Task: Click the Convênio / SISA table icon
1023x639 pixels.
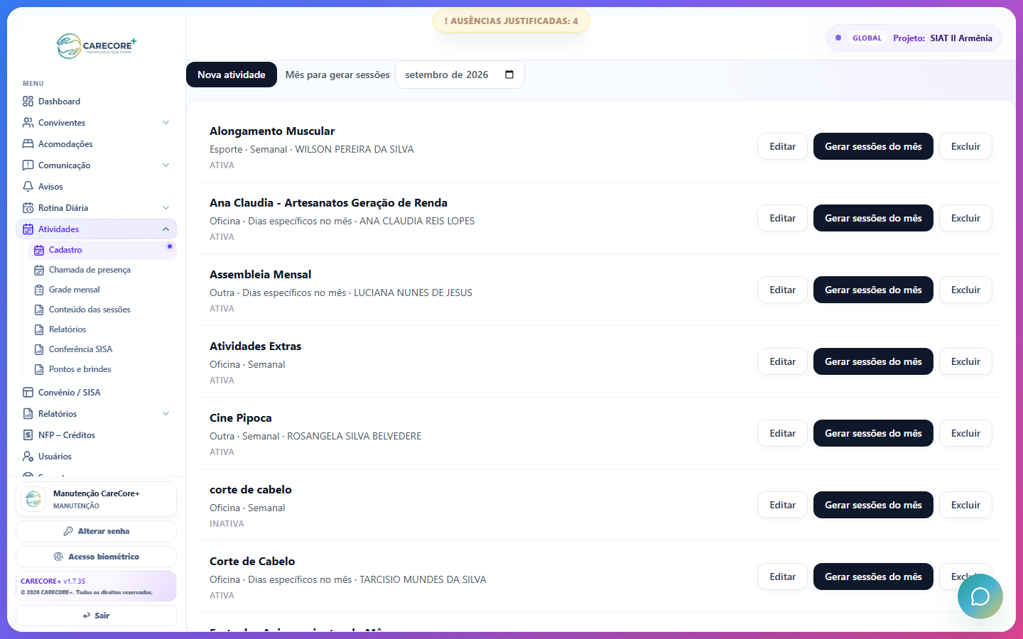Action: click(28, 393)
